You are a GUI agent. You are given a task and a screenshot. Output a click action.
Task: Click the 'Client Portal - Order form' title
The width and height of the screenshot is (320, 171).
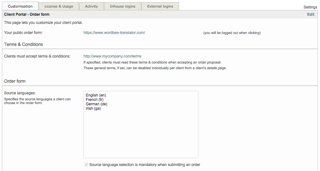click(27, 14)
